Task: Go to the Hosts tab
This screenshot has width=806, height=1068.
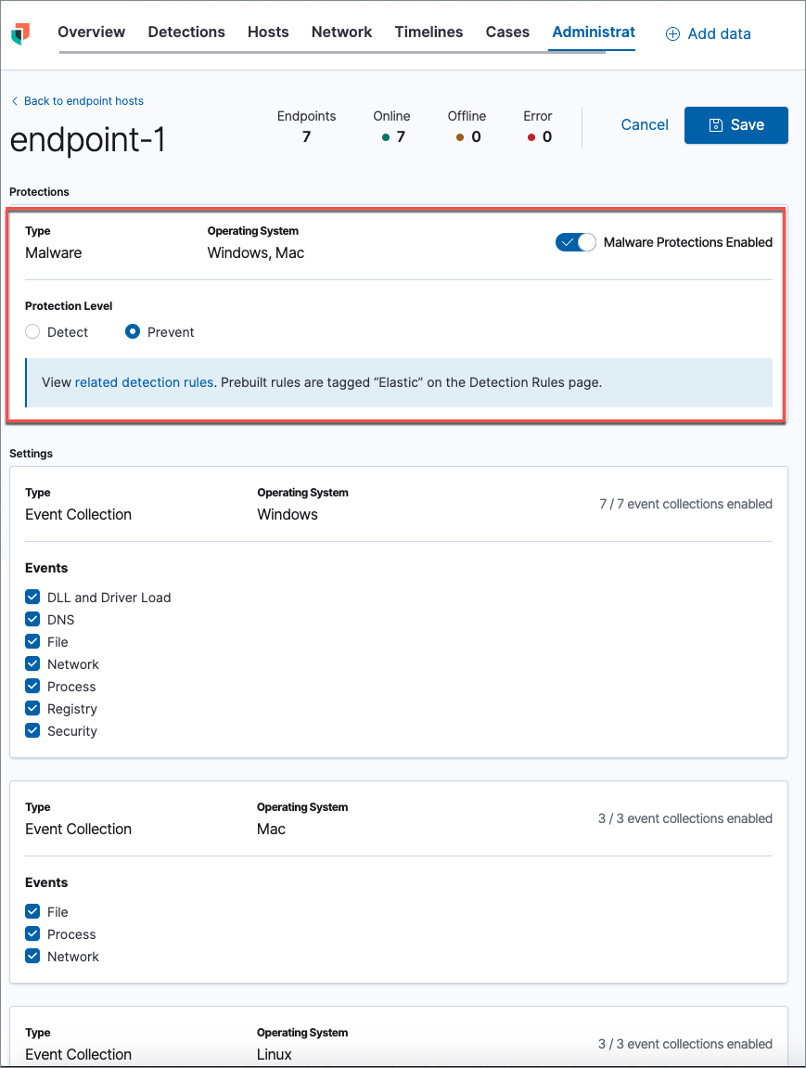Action: pos(268,32)
